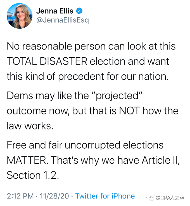Open Jenna Ellis's profile photo

point(19,16)
